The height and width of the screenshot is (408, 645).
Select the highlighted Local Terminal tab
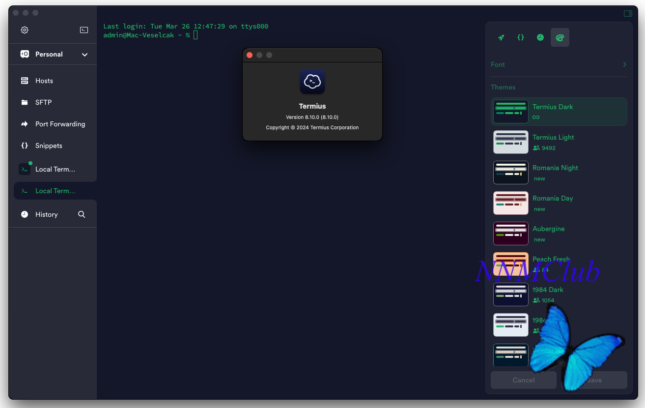(55, 191)
